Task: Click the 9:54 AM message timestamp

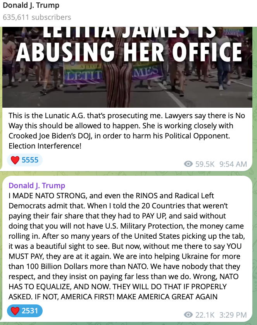Action: (x=233, y=164)
